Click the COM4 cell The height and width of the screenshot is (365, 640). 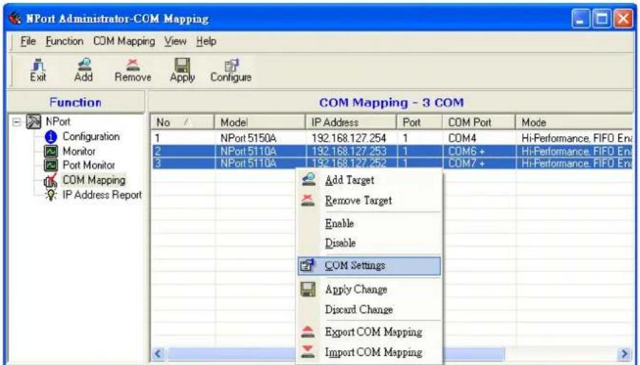462,138
